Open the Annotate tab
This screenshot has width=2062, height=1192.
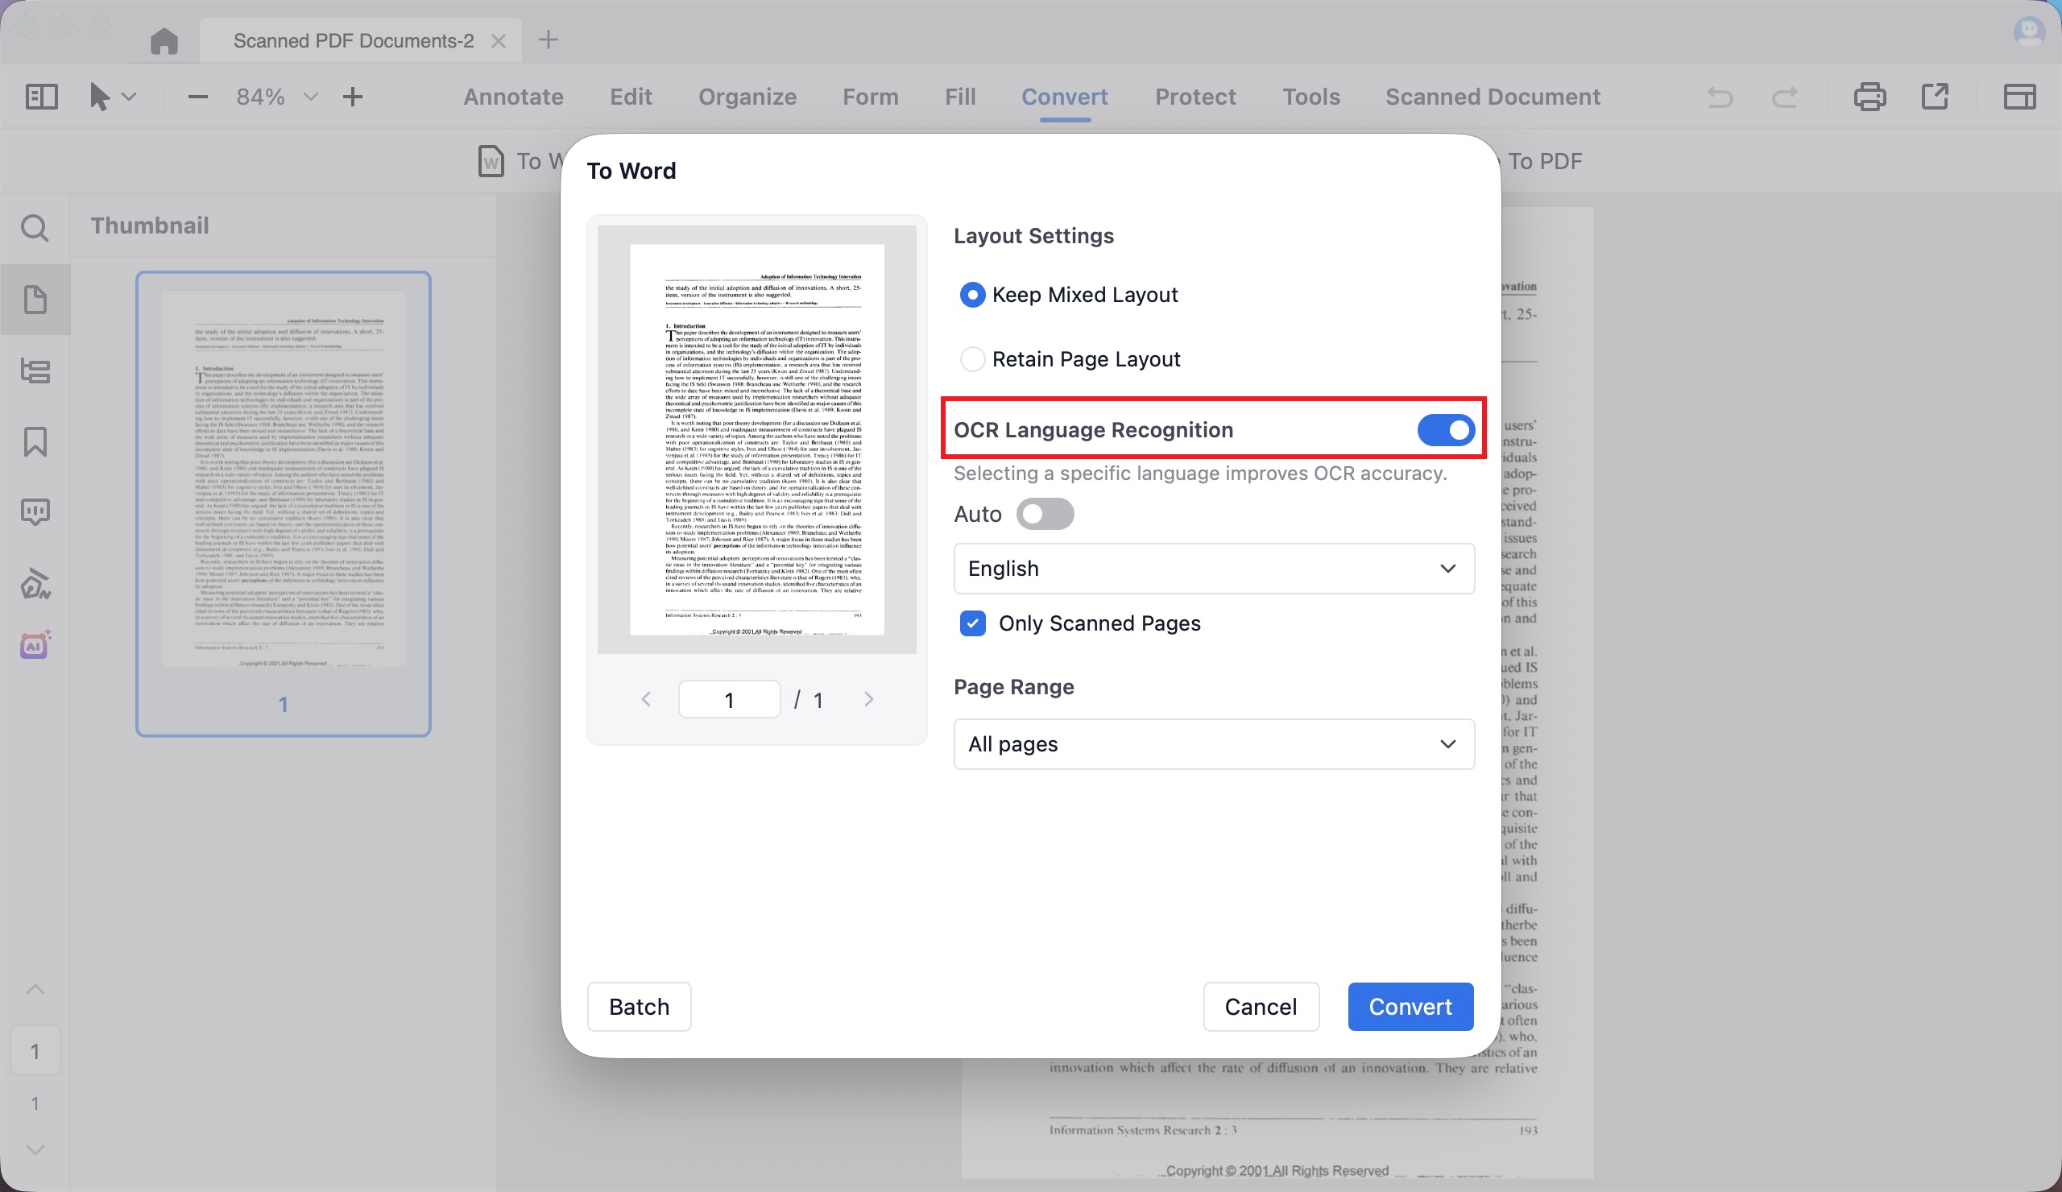point(513,97)
